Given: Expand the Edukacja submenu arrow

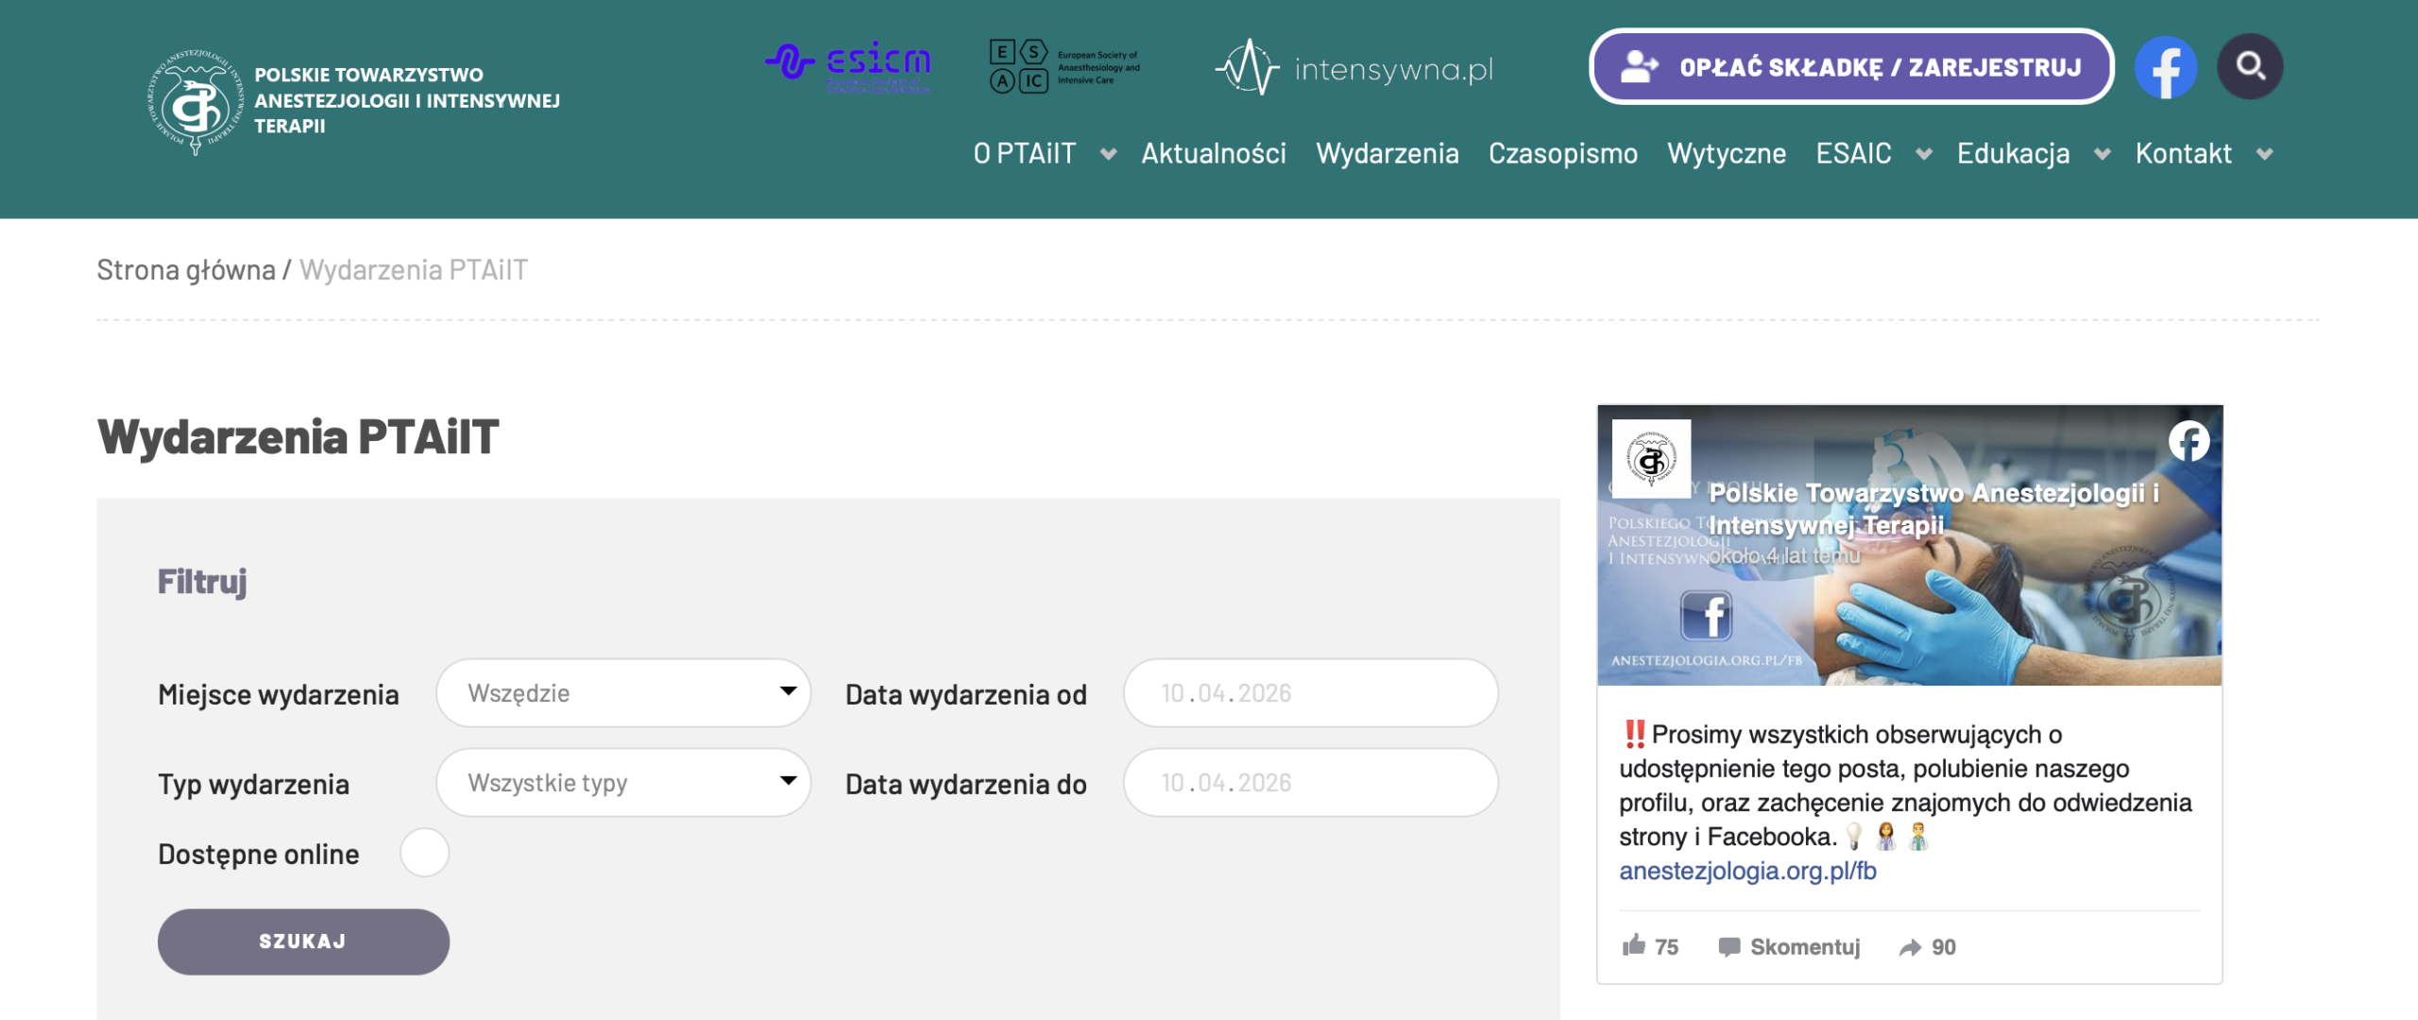Looking at the screenshot, I should click(x=2103, y=154).
